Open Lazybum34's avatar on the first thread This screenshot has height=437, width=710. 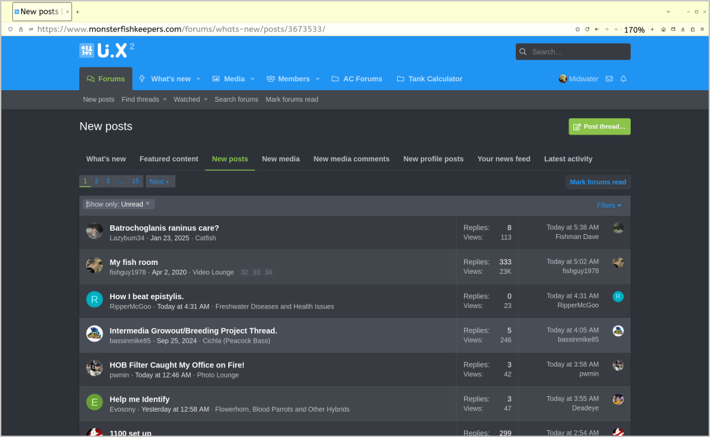click(94, 231)
